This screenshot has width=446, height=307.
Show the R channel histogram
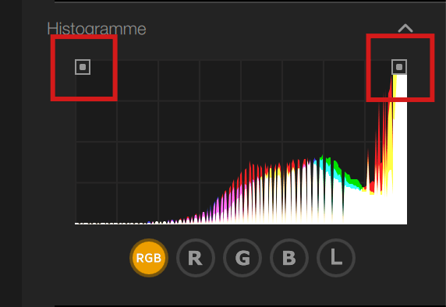pyautogui.click(x=196, y=258)
